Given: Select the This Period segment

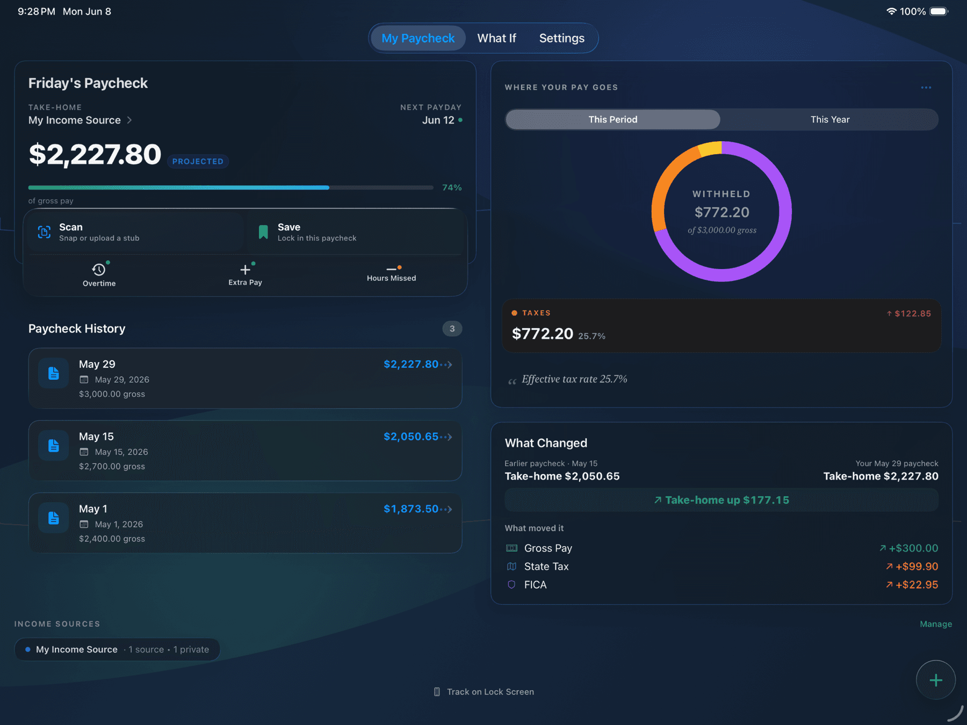Looking at the screenshot, I should [612, 119].
